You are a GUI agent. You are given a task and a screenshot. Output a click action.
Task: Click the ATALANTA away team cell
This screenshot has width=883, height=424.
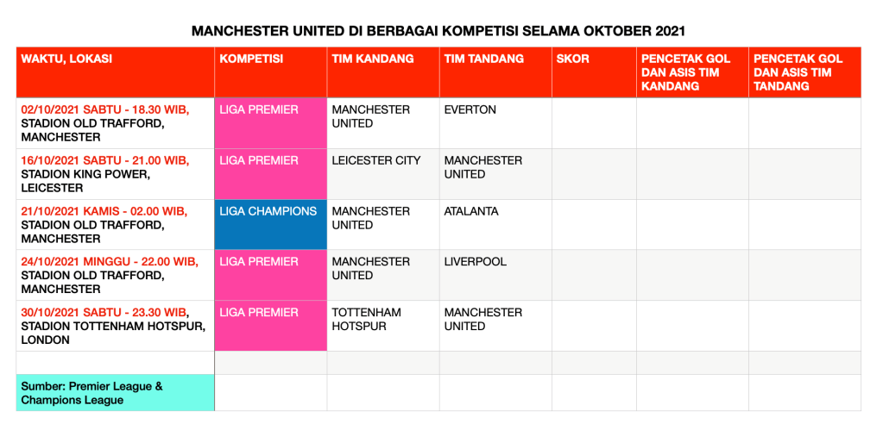point(495,224)
